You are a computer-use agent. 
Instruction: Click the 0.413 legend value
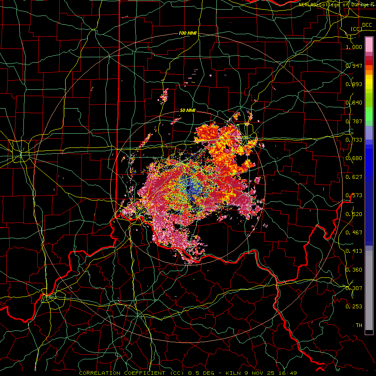pyautogui.click(x=354, y=251)
